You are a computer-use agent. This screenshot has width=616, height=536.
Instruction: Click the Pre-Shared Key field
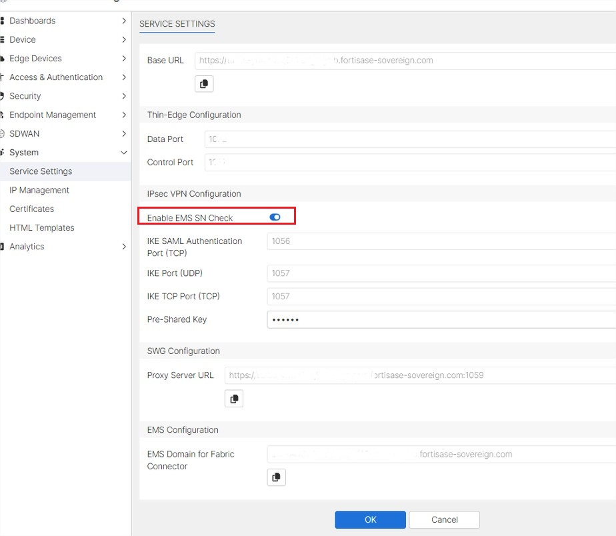pos(441,319)
